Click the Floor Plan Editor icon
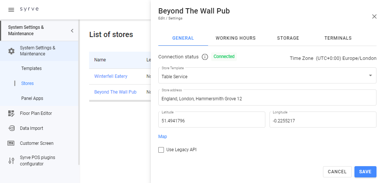 [11, 113]
